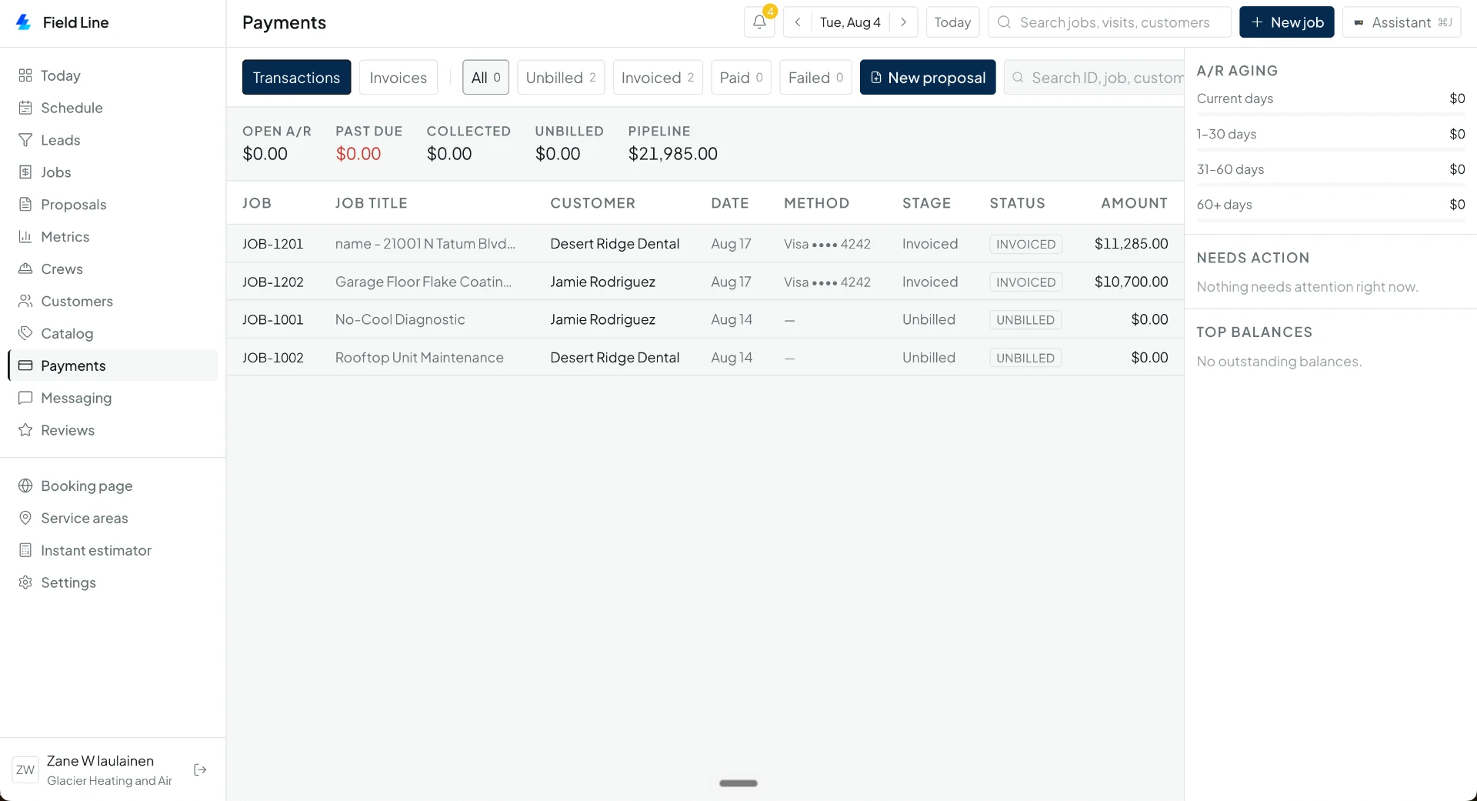Open the JOB-1001 row

pos(705,319)
